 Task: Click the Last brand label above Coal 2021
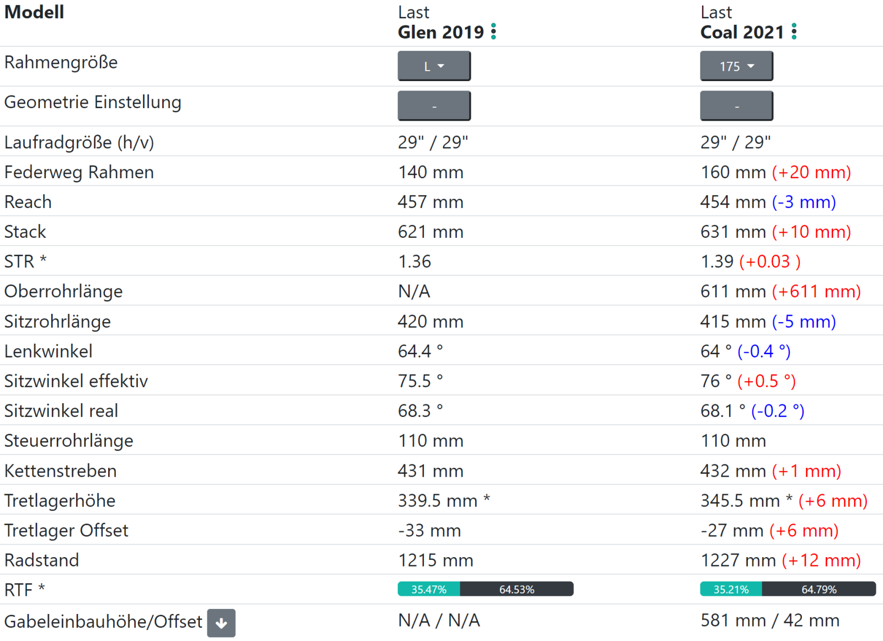click(716, 12)
